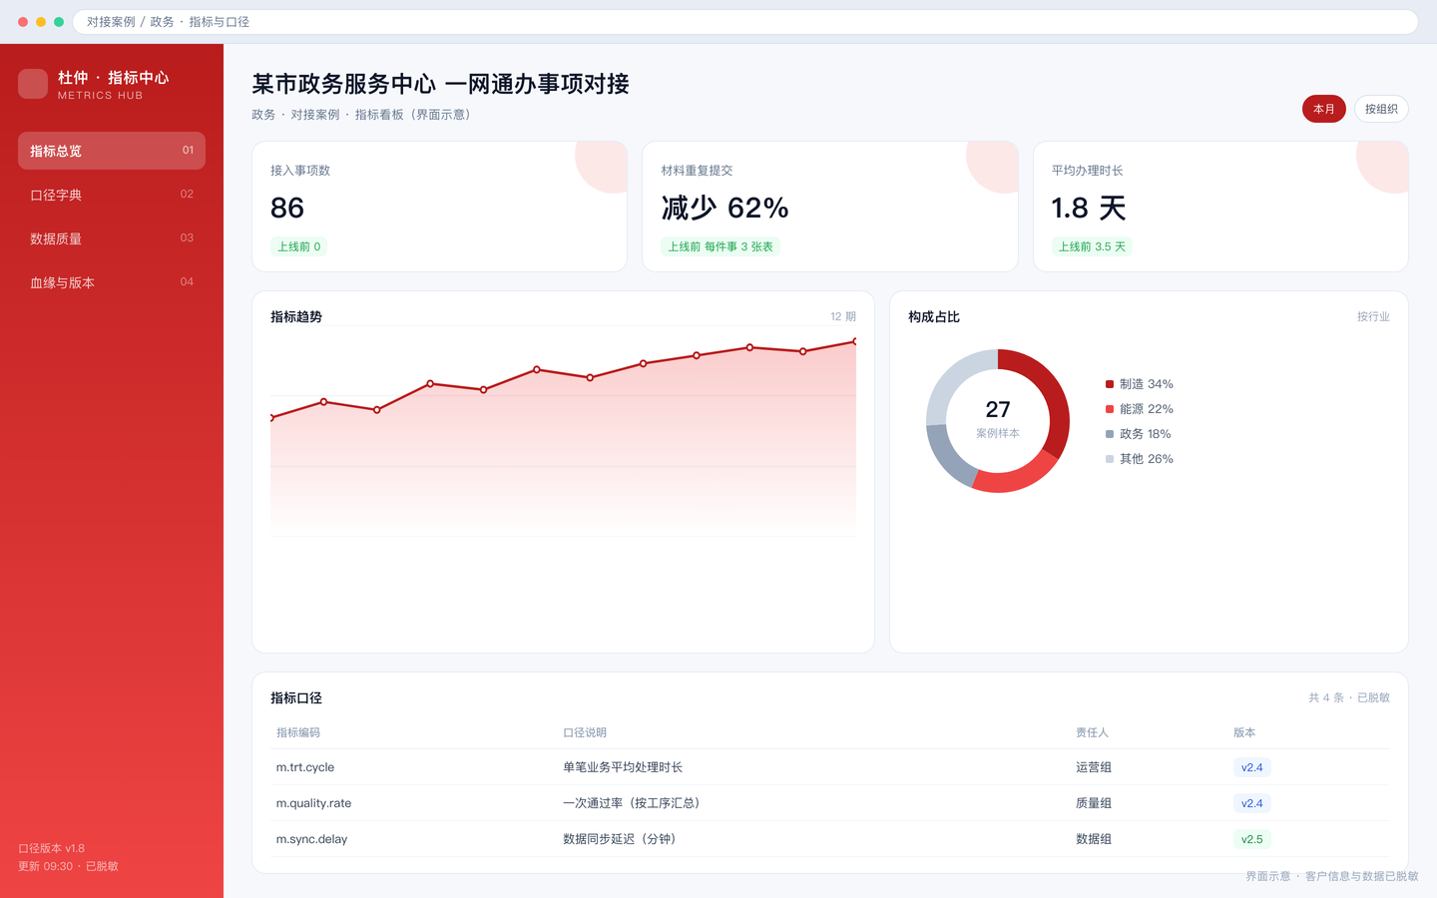Viewport: 1437px width, 898px height.
Task: Click the 版本 column header
Action: pos(1244,732)
